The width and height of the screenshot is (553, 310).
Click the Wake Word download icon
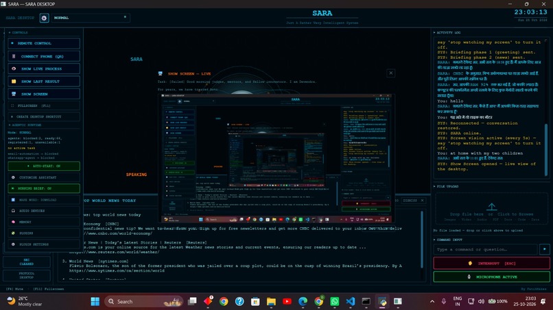pyautogui.click(x=14, y=200)
